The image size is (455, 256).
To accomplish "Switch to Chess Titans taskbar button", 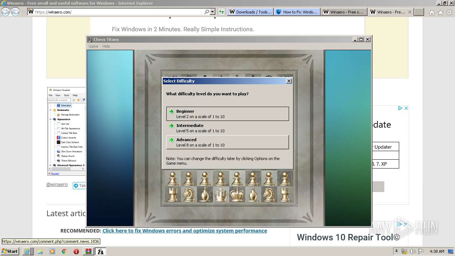I will click(101, 251).
